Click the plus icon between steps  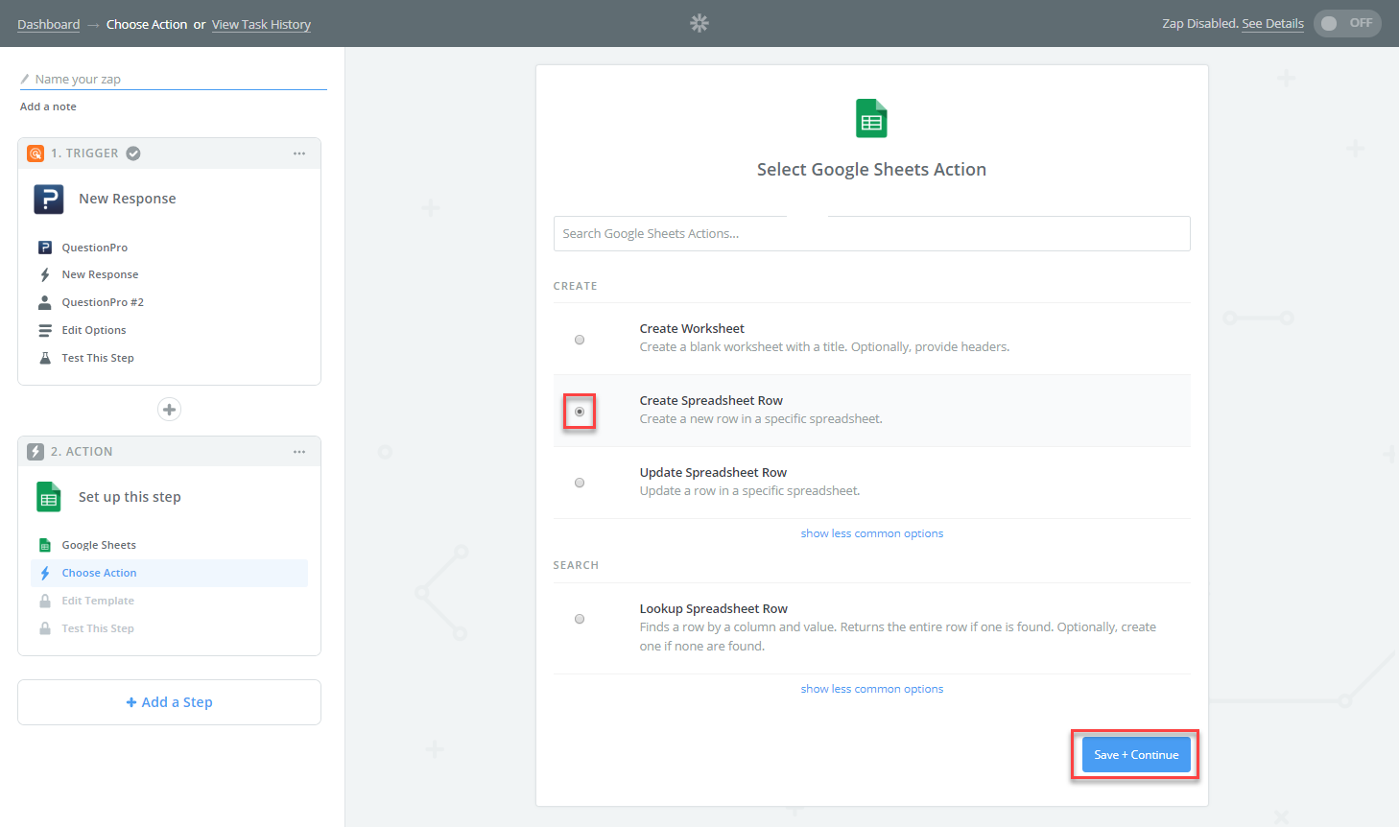(169, 410)
